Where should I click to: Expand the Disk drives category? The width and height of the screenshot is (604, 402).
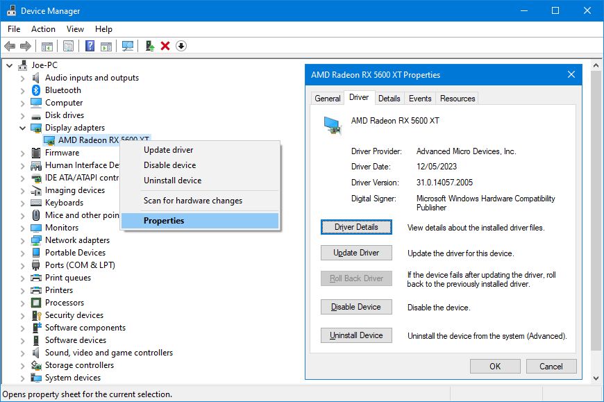pyautogui.click(x=22, y=115)
